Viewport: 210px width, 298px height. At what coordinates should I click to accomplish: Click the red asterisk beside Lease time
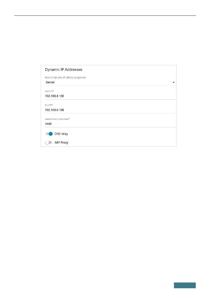tap(69, 119)
